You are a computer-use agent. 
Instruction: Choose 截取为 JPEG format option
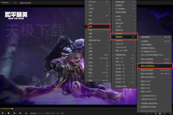(154, 85)
